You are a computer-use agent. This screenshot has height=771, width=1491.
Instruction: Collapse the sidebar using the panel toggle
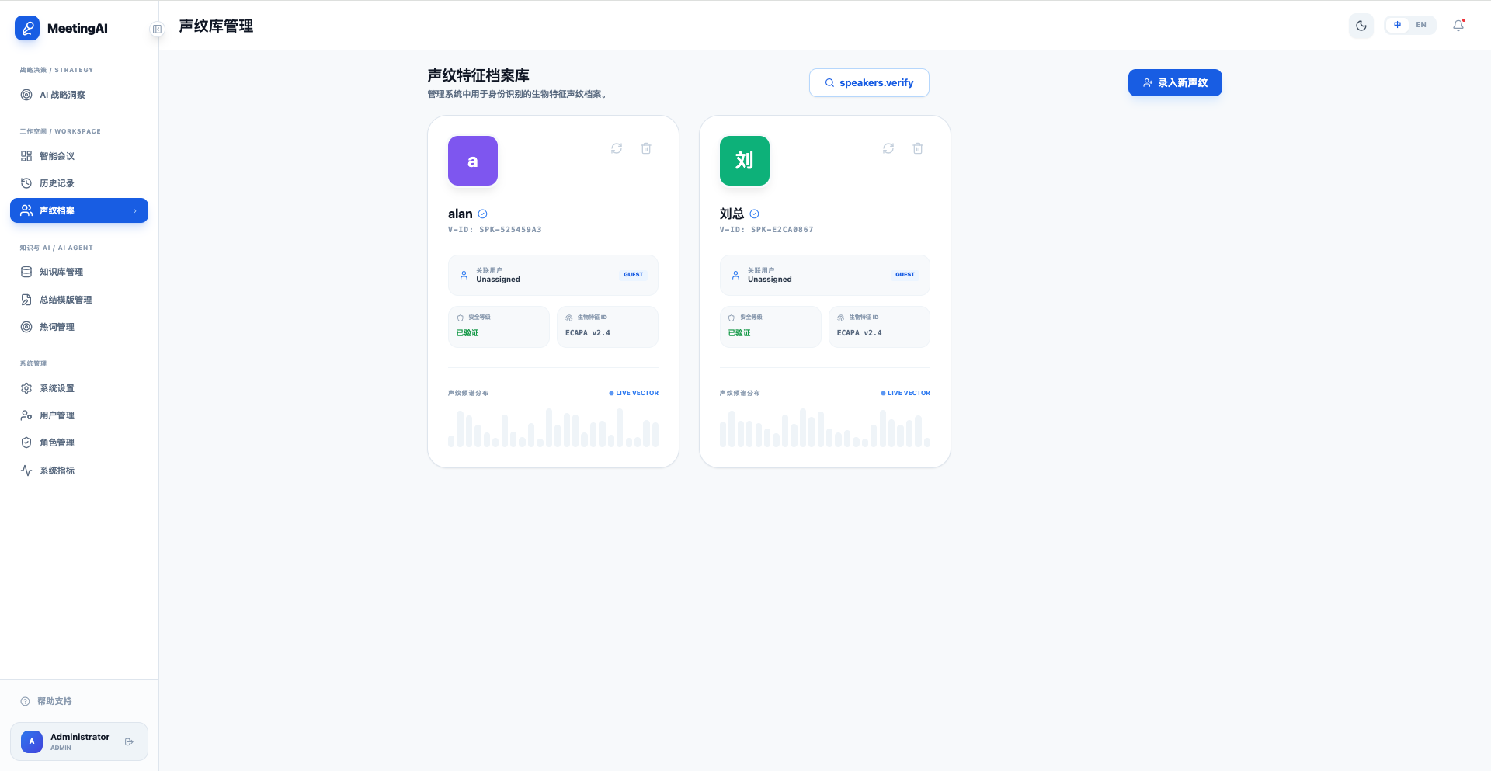coord(157,30)
